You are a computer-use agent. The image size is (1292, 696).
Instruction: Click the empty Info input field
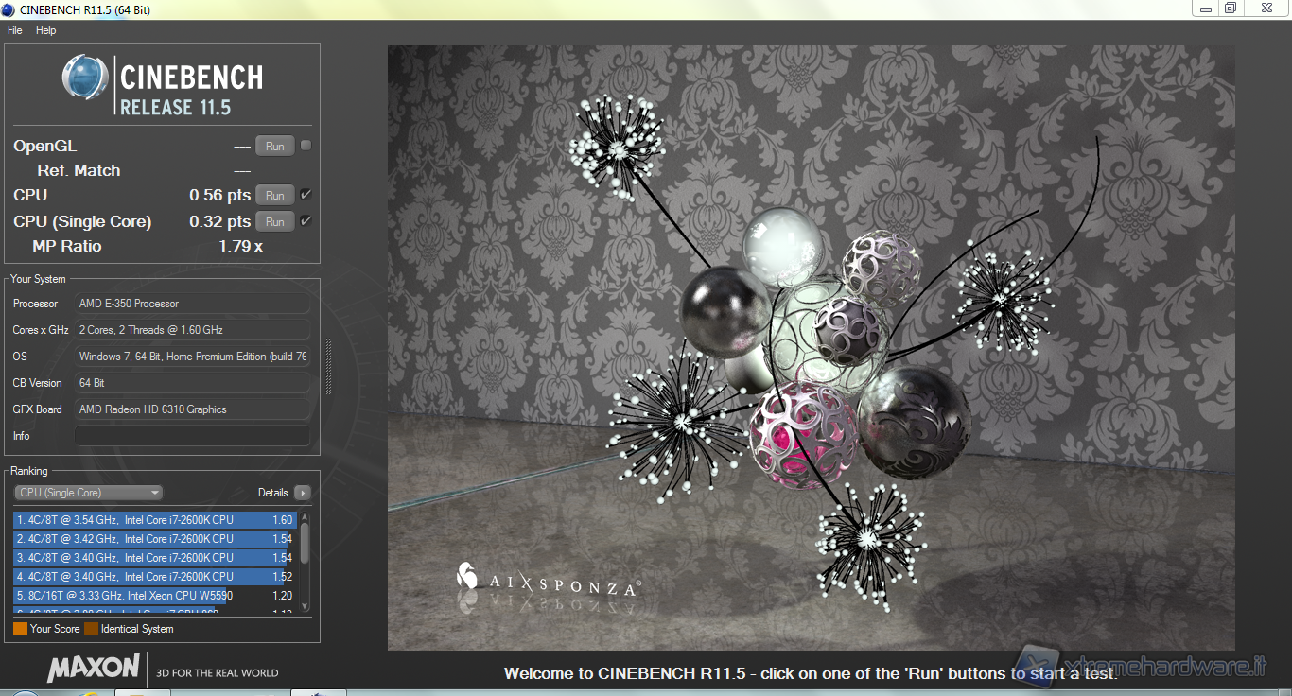click(192, 436)
